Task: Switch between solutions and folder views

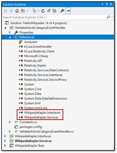Action: point(23,11)
